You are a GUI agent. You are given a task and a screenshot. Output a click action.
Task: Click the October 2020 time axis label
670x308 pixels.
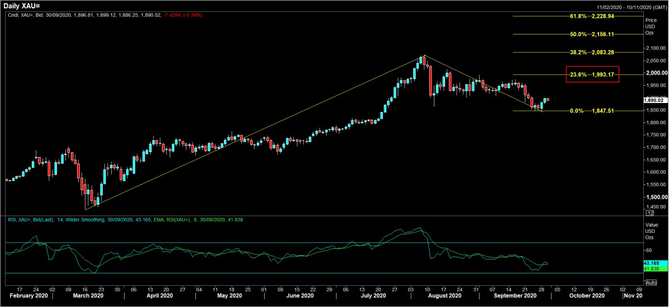586,296
